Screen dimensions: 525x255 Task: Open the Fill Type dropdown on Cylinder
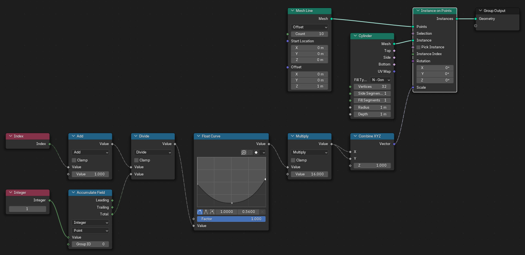coord(380,80)
